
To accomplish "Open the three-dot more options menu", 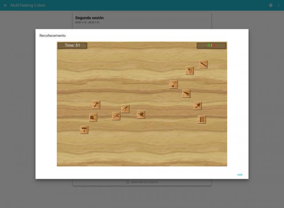I will coord(279,5).
